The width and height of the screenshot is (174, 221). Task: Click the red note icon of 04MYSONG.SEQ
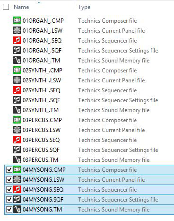coord(17,189)
